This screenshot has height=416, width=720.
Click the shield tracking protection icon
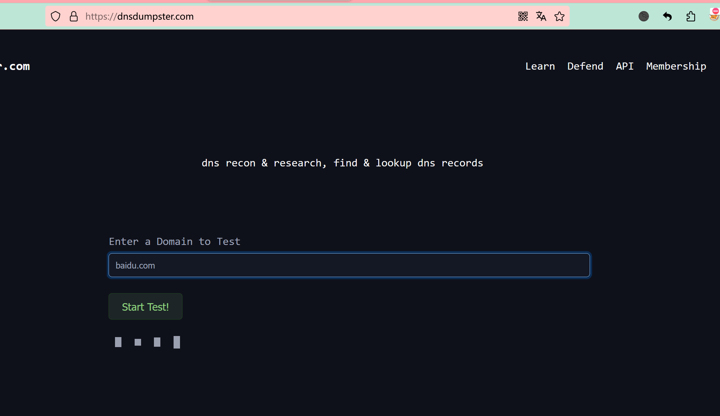pyautogui.click(x=56, y=16)
